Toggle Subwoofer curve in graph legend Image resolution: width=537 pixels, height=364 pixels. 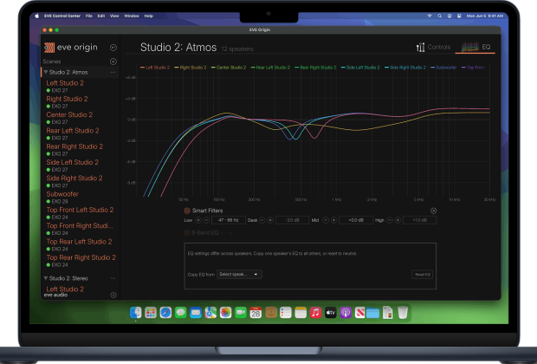443,68
